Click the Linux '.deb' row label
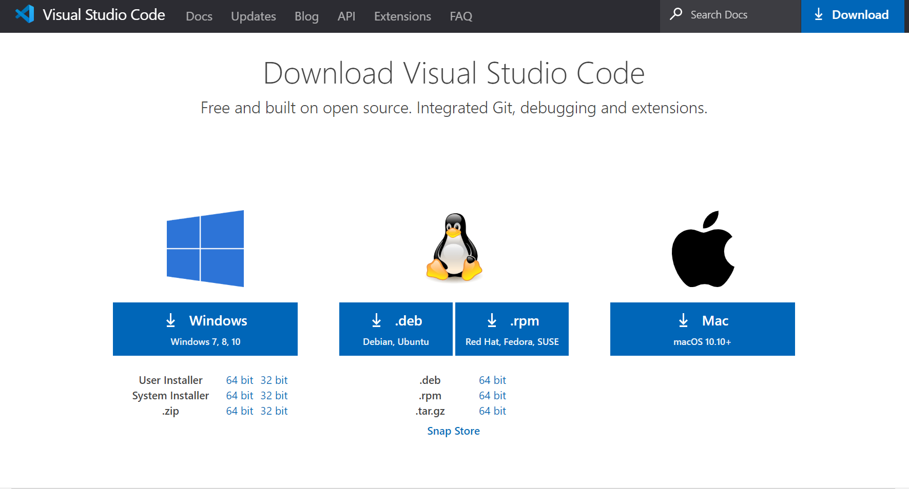Viewport: 909px width, 489px height. 430,380
